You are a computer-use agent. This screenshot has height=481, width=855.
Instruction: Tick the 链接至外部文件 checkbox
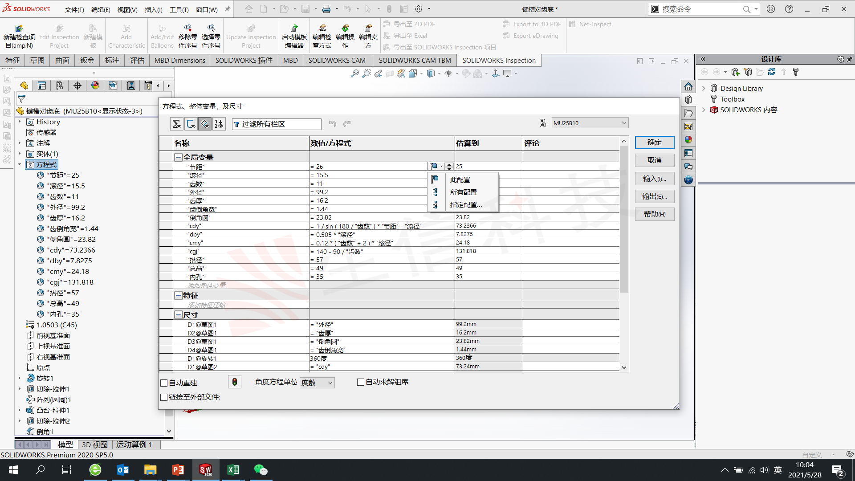[x=164, y=397]
